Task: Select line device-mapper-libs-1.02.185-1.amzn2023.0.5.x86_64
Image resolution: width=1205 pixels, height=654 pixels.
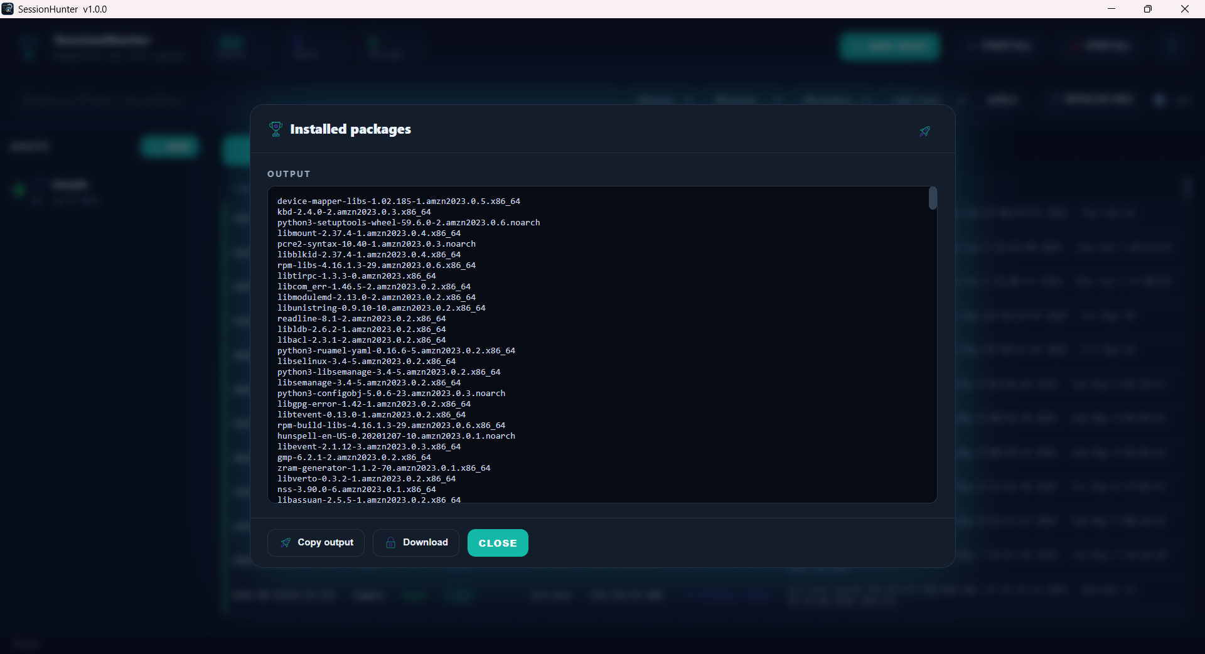Action: click(x=399, y=201)
